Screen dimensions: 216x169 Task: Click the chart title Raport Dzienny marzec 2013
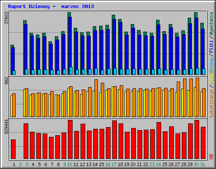pos(51,6)
